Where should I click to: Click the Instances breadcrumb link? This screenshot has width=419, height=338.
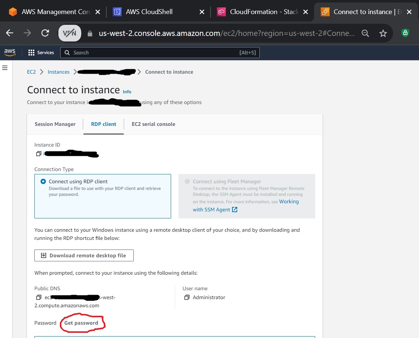coord(58,72)
